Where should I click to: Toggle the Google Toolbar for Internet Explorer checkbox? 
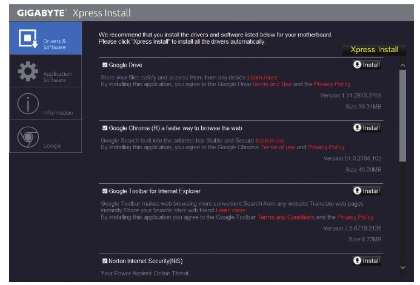coord(105,191)
